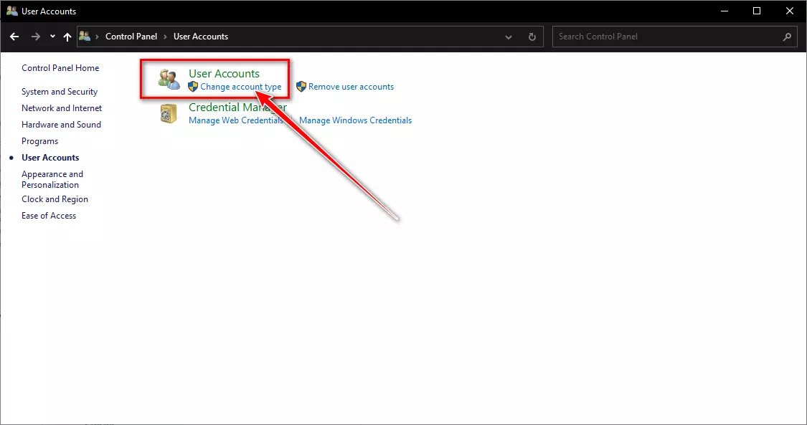
Task: Open Manage Windows Credentials
Action: [355, 120]
